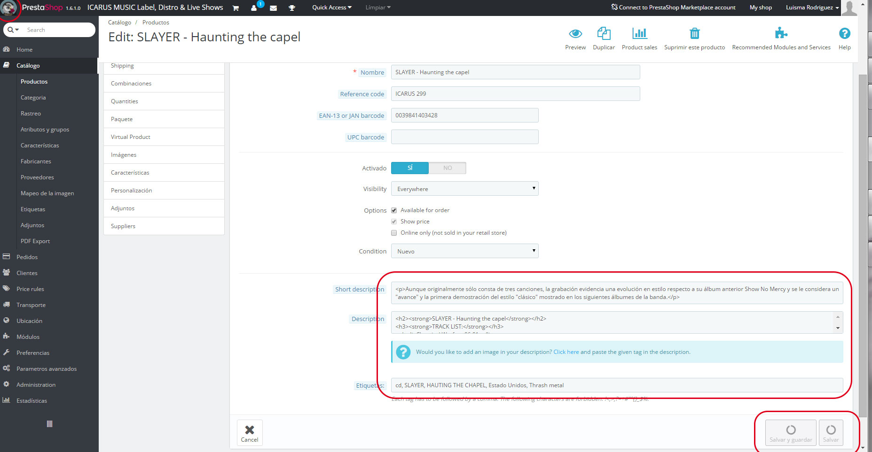Open the Condition dropdown
The image size is (872, 452).
tap(465, 251)
